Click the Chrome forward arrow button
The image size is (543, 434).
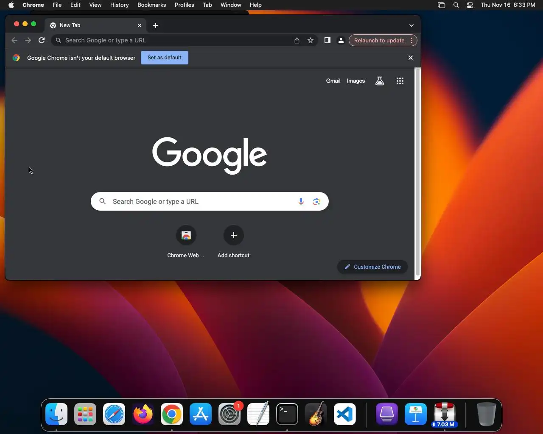[x=28, y=40]
